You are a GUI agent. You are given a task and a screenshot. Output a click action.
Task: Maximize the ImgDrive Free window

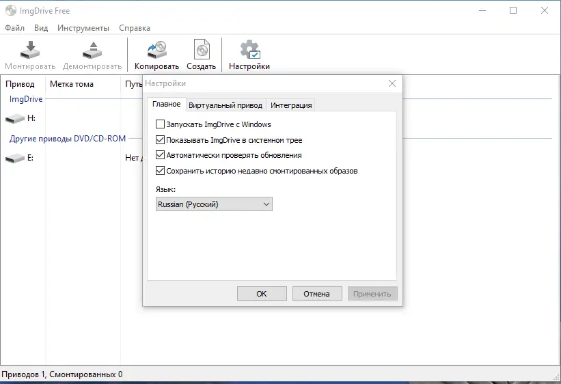[x=513, y=10]
